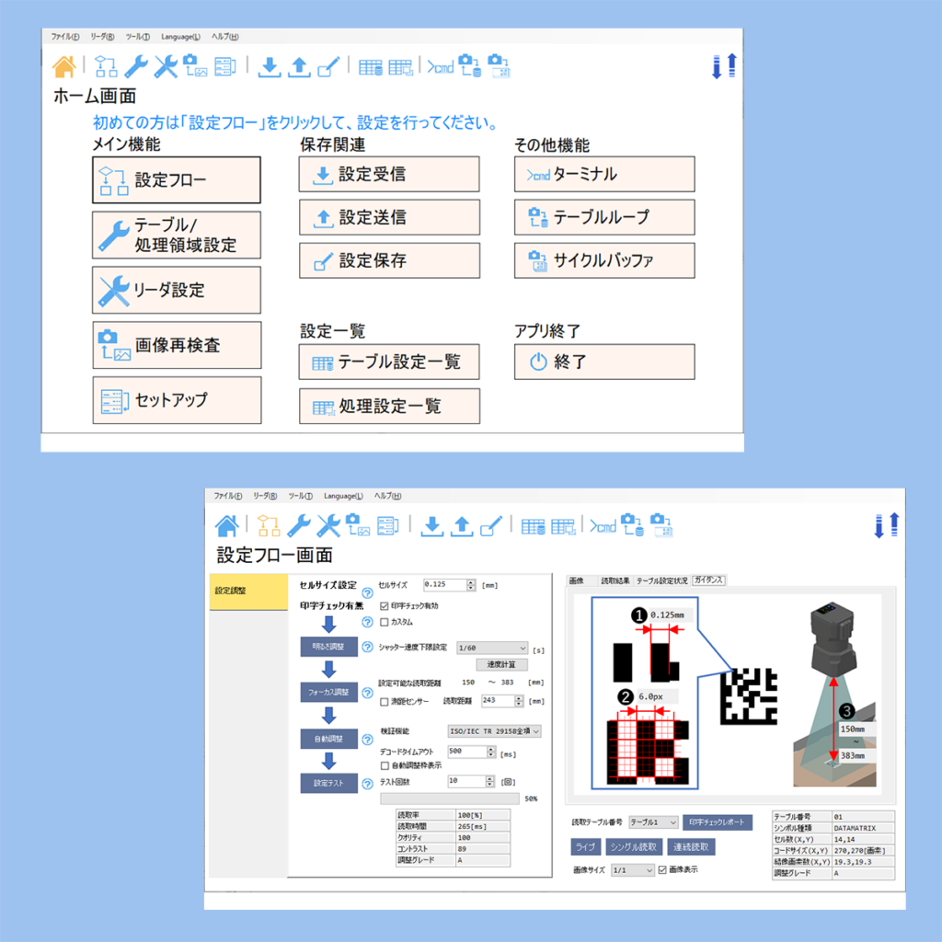
Task: Open the テーブル設定状況 tab
Action: 662,580
